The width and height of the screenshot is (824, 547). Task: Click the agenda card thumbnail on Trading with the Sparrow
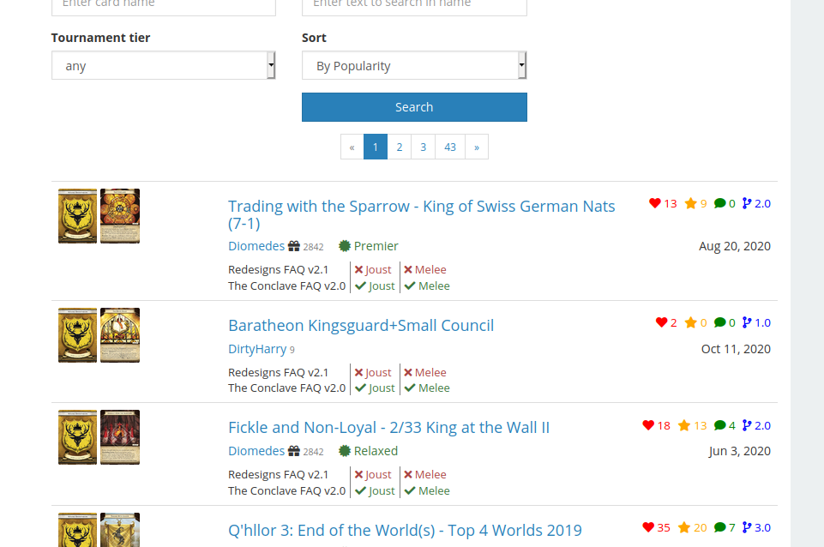pyautogui.click(x=120, y=216)
